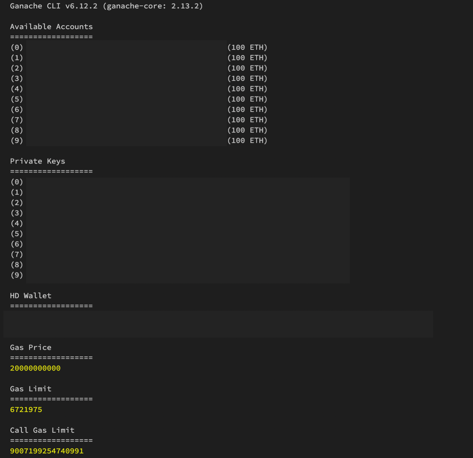
Task: Select the Available Accounts heading
Action: point(51,26)
